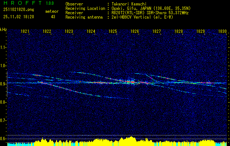Viewport: 230px width, 146px height.
Task: Select the observer name Takanori Kawachi
Action: [x=129, y=4]
